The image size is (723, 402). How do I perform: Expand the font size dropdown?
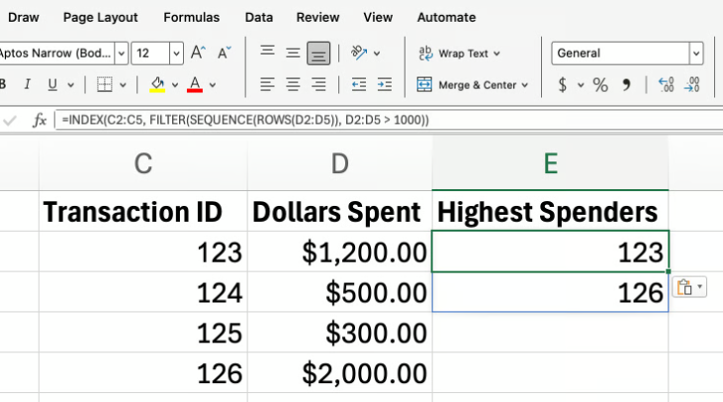tap(176, 53)
